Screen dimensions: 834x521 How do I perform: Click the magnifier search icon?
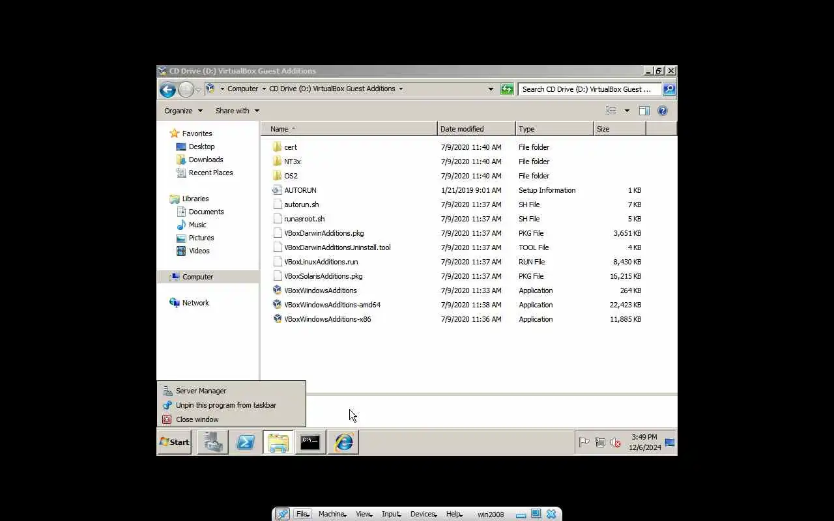(669, 89)
